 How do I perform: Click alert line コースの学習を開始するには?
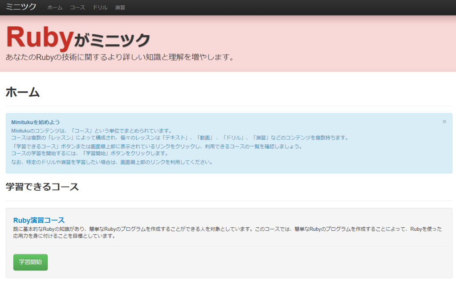tap(90, 153)
